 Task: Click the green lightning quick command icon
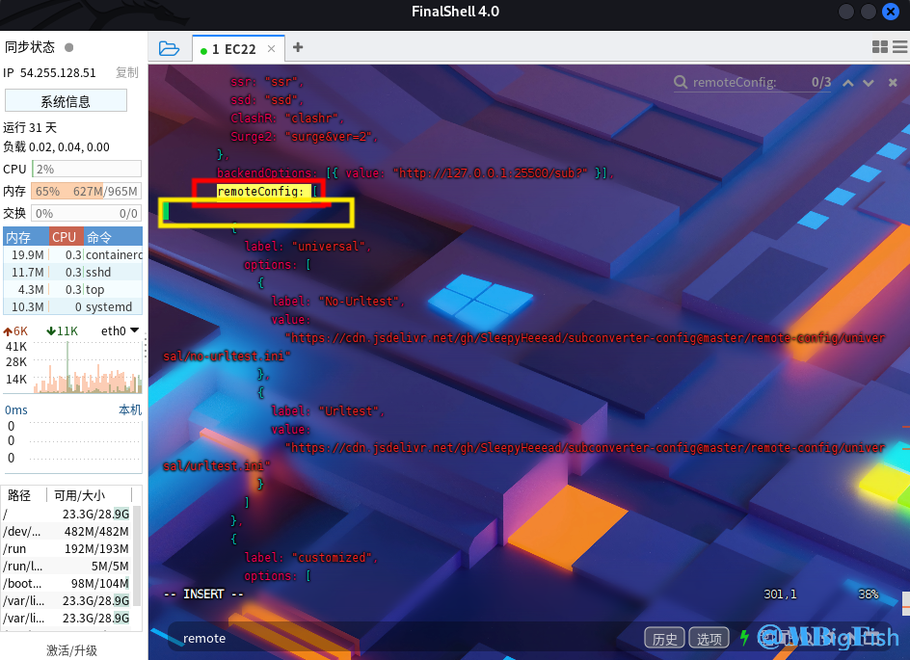[x=744, y=637]
